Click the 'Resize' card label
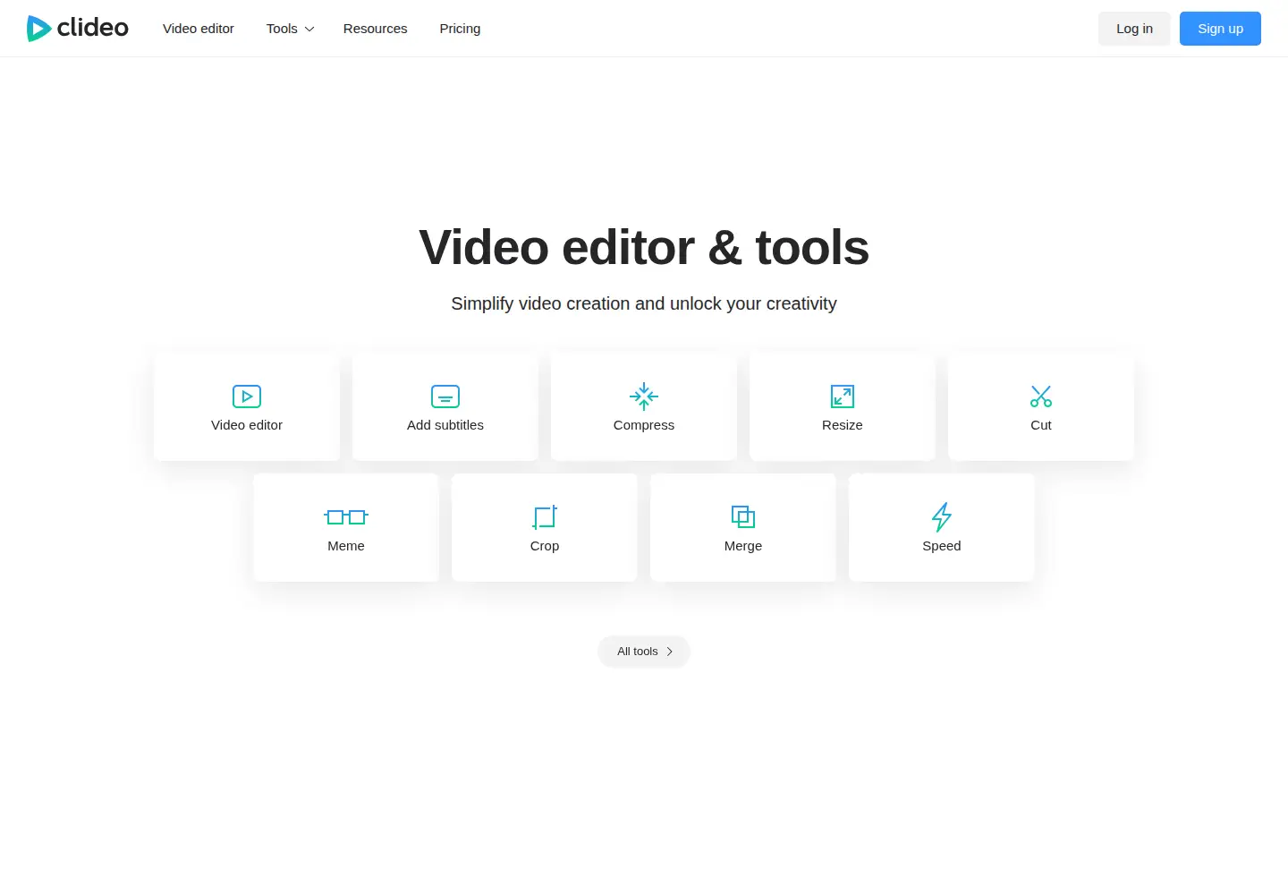The height and width of the screenshot is (895, 1288). pos(843,425)
